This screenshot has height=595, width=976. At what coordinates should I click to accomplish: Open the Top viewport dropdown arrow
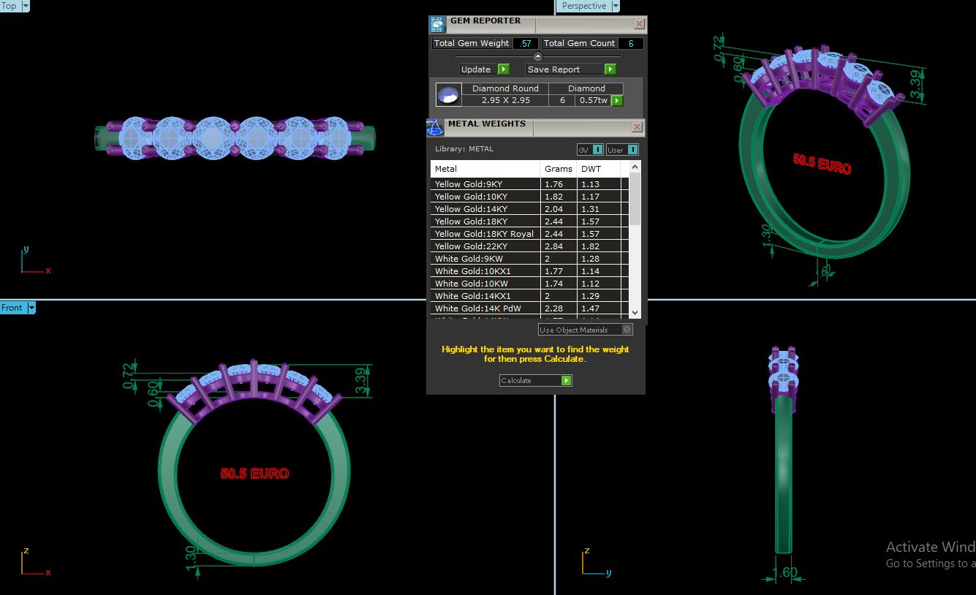[x=26, y=6]
